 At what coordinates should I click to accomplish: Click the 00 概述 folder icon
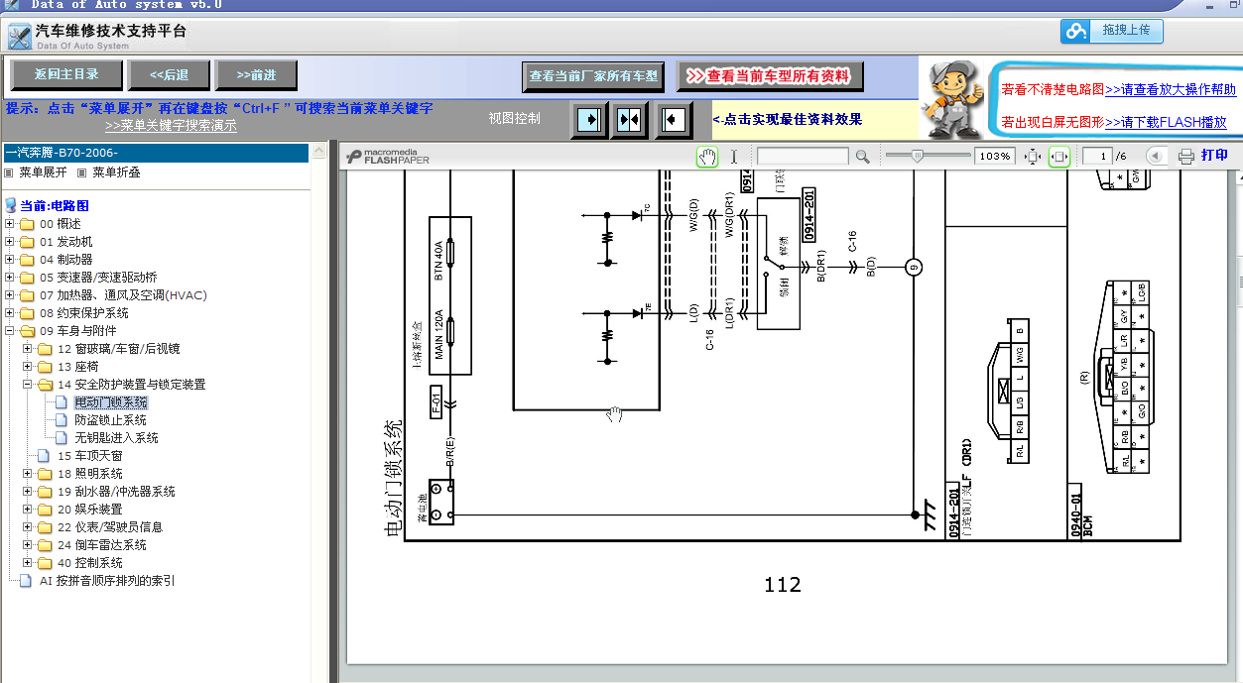pyautogui.click(x=27, y=224)
